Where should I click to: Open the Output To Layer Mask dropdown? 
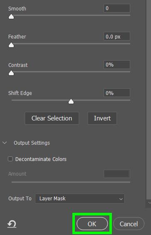pos(80,199)
